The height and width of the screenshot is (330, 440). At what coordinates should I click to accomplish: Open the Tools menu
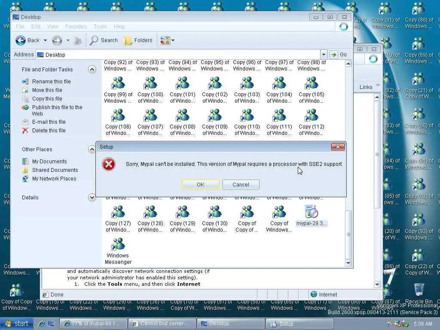(100, 26)
